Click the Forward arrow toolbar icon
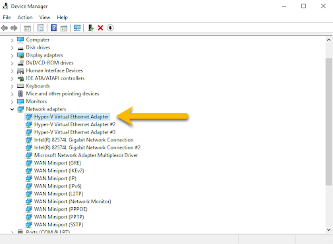 (x=14, y=28)
